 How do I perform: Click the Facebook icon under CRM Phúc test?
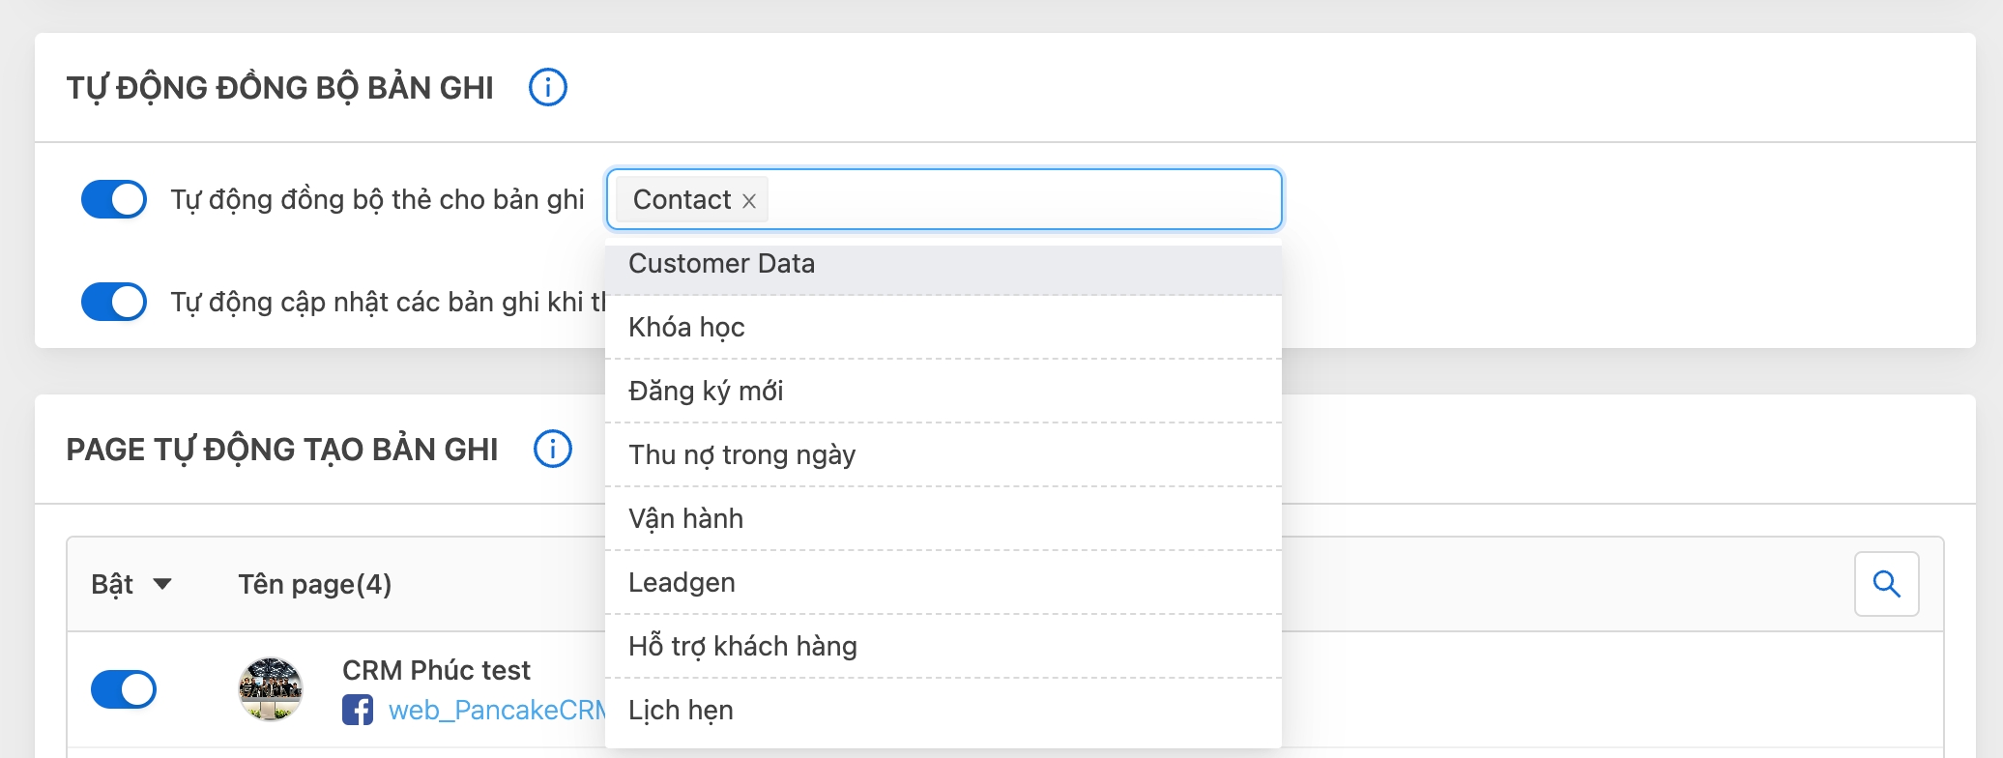point(358,711)
